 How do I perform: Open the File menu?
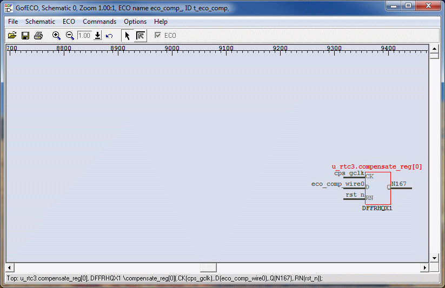coord(13,22)
